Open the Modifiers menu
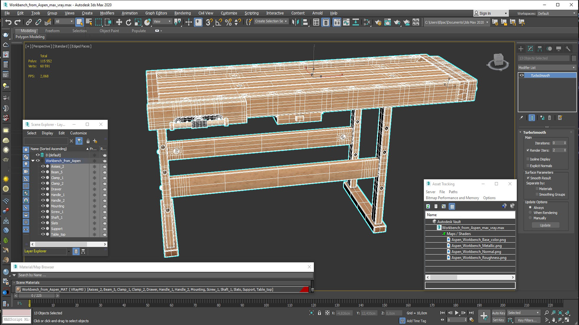The image size is (579, 325). (x=107, y=13)
